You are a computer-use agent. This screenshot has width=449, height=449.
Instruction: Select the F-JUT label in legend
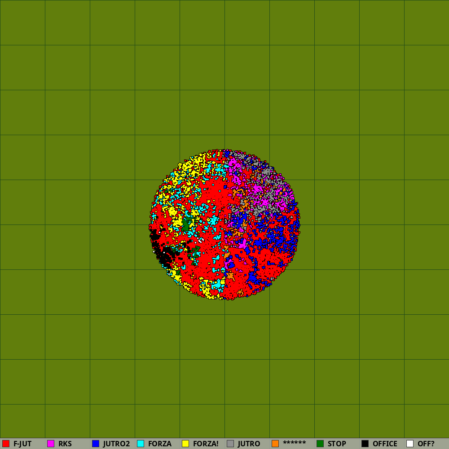click(22, 444)
